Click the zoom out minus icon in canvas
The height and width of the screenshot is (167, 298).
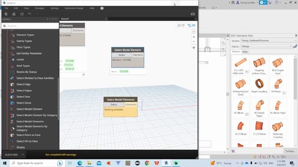point(194,41)
